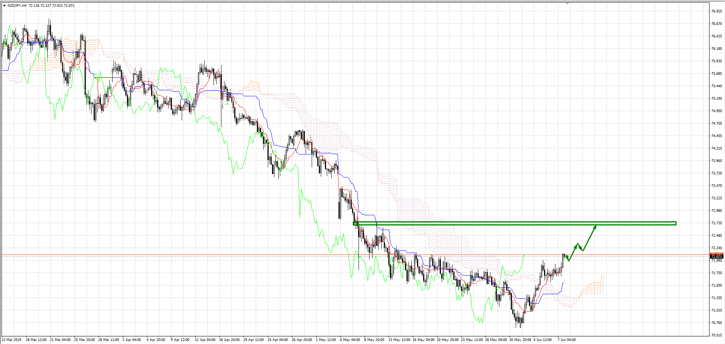This screenshot has width=725, height=344.
Task: Click the 74.455 price axis label
Action: [x=716, y=136]
